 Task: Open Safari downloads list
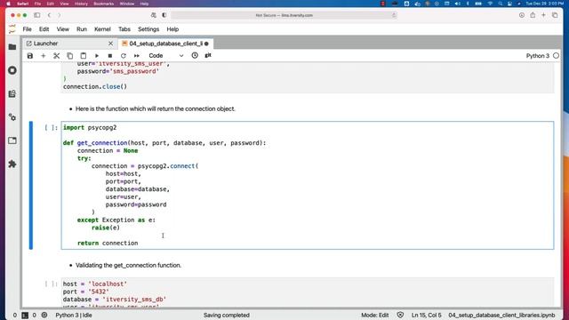tap(522, 15)
